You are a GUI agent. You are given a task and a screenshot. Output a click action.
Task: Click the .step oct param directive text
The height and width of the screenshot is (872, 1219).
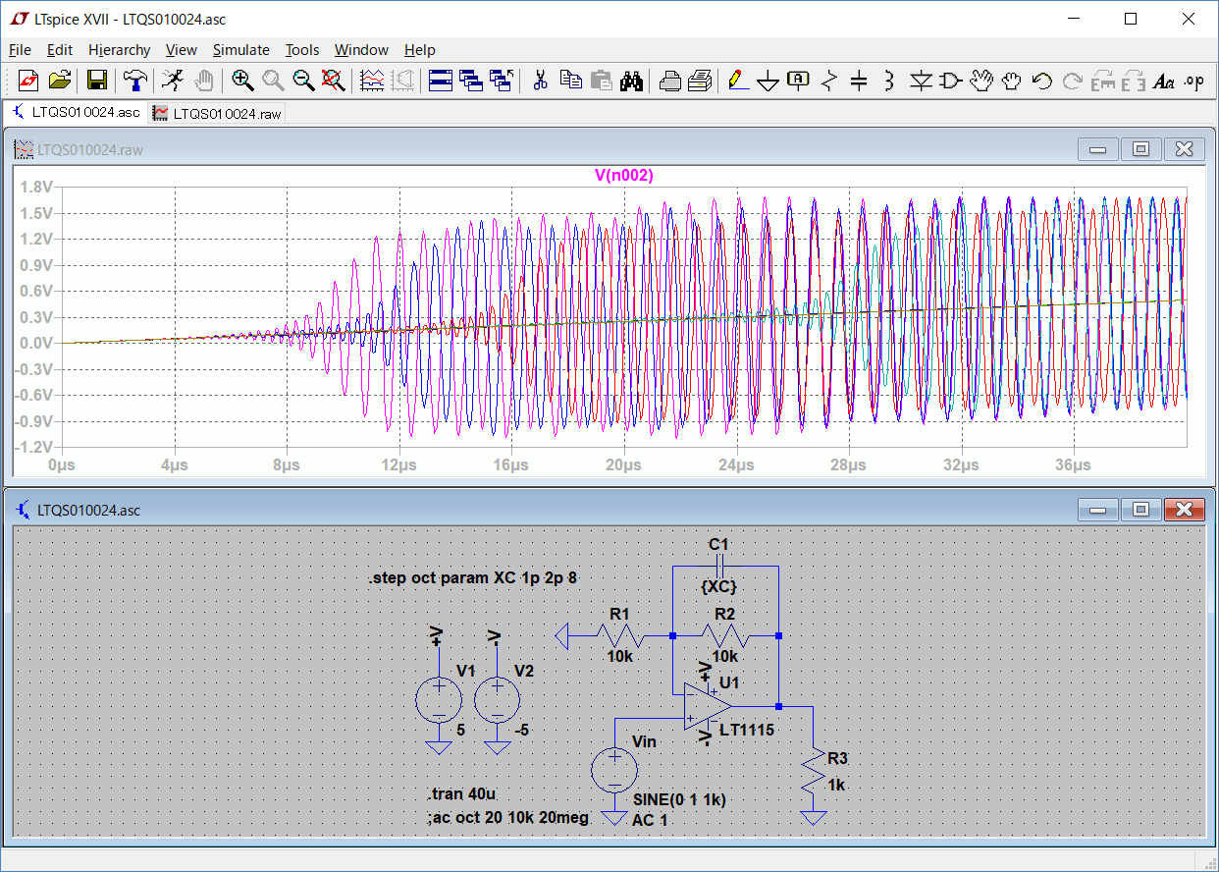pyautogui.click(x=472, y=578)
